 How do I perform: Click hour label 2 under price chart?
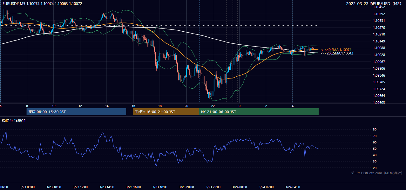pyautogui.click(x=266, y=106)
